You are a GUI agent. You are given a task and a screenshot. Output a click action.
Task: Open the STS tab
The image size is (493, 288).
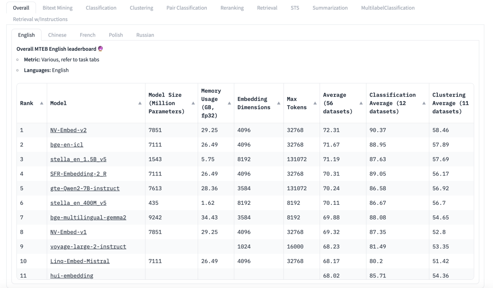pos(295,8)
